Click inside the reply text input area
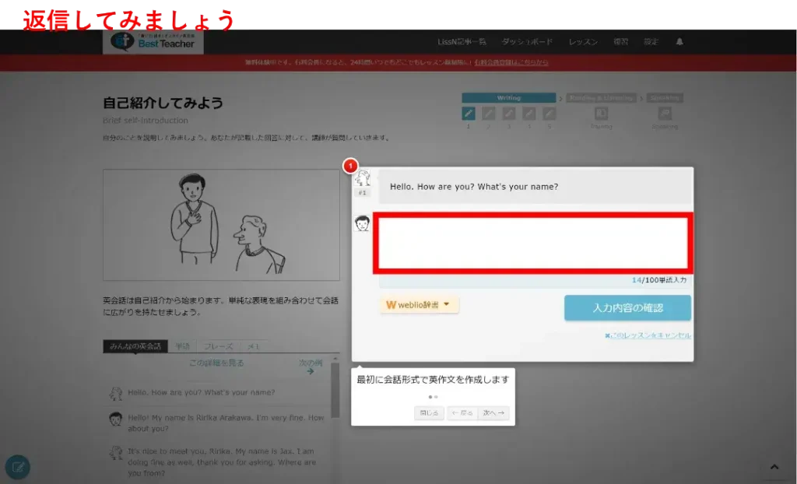The height and width of the screenshot is (484, 797). (x=532, y=243)
